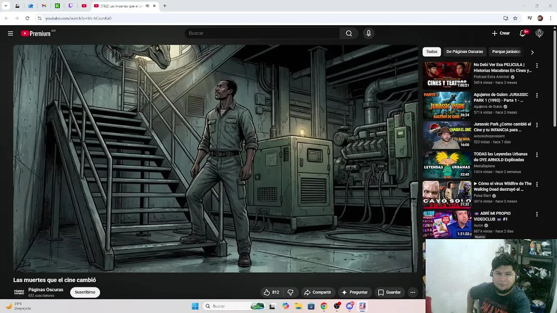The height and width of the screenshot is (313, 557).
Task: Click the browser back arrow
Action: pyautogui.click(x=6, y=18)
